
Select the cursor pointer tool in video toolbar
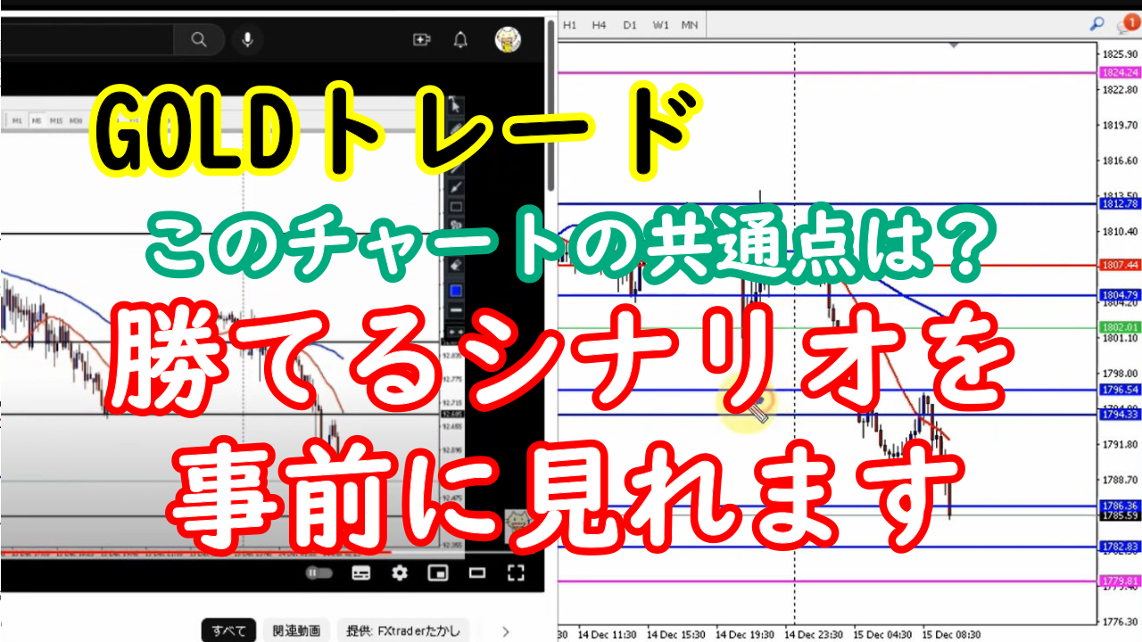[455, 105]
